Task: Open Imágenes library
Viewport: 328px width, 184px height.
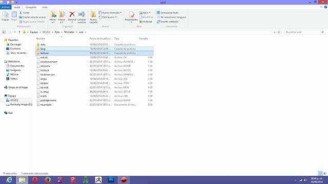Action: (x=15, y=70)
